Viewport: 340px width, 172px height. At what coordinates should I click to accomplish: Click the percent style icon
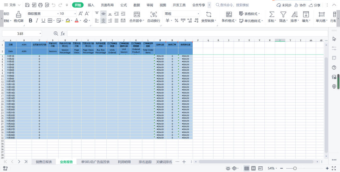click(x=177, y=21)
